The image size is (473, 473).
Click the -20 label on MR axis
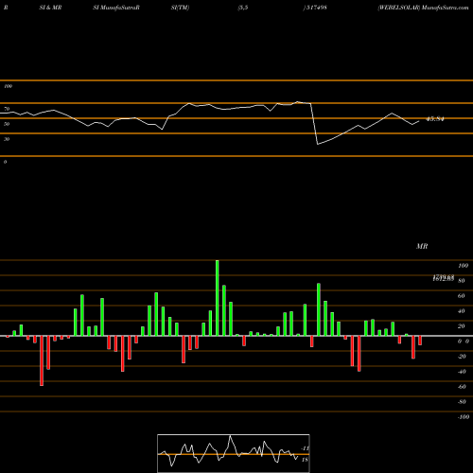[x=462, y=357]
